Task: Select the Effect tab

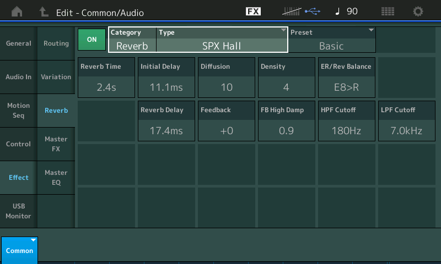Action: pos(19,178)
